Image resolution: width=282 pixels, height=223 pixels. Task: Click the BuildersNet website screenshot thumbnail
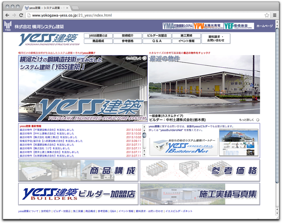click(x=239, y=143)
